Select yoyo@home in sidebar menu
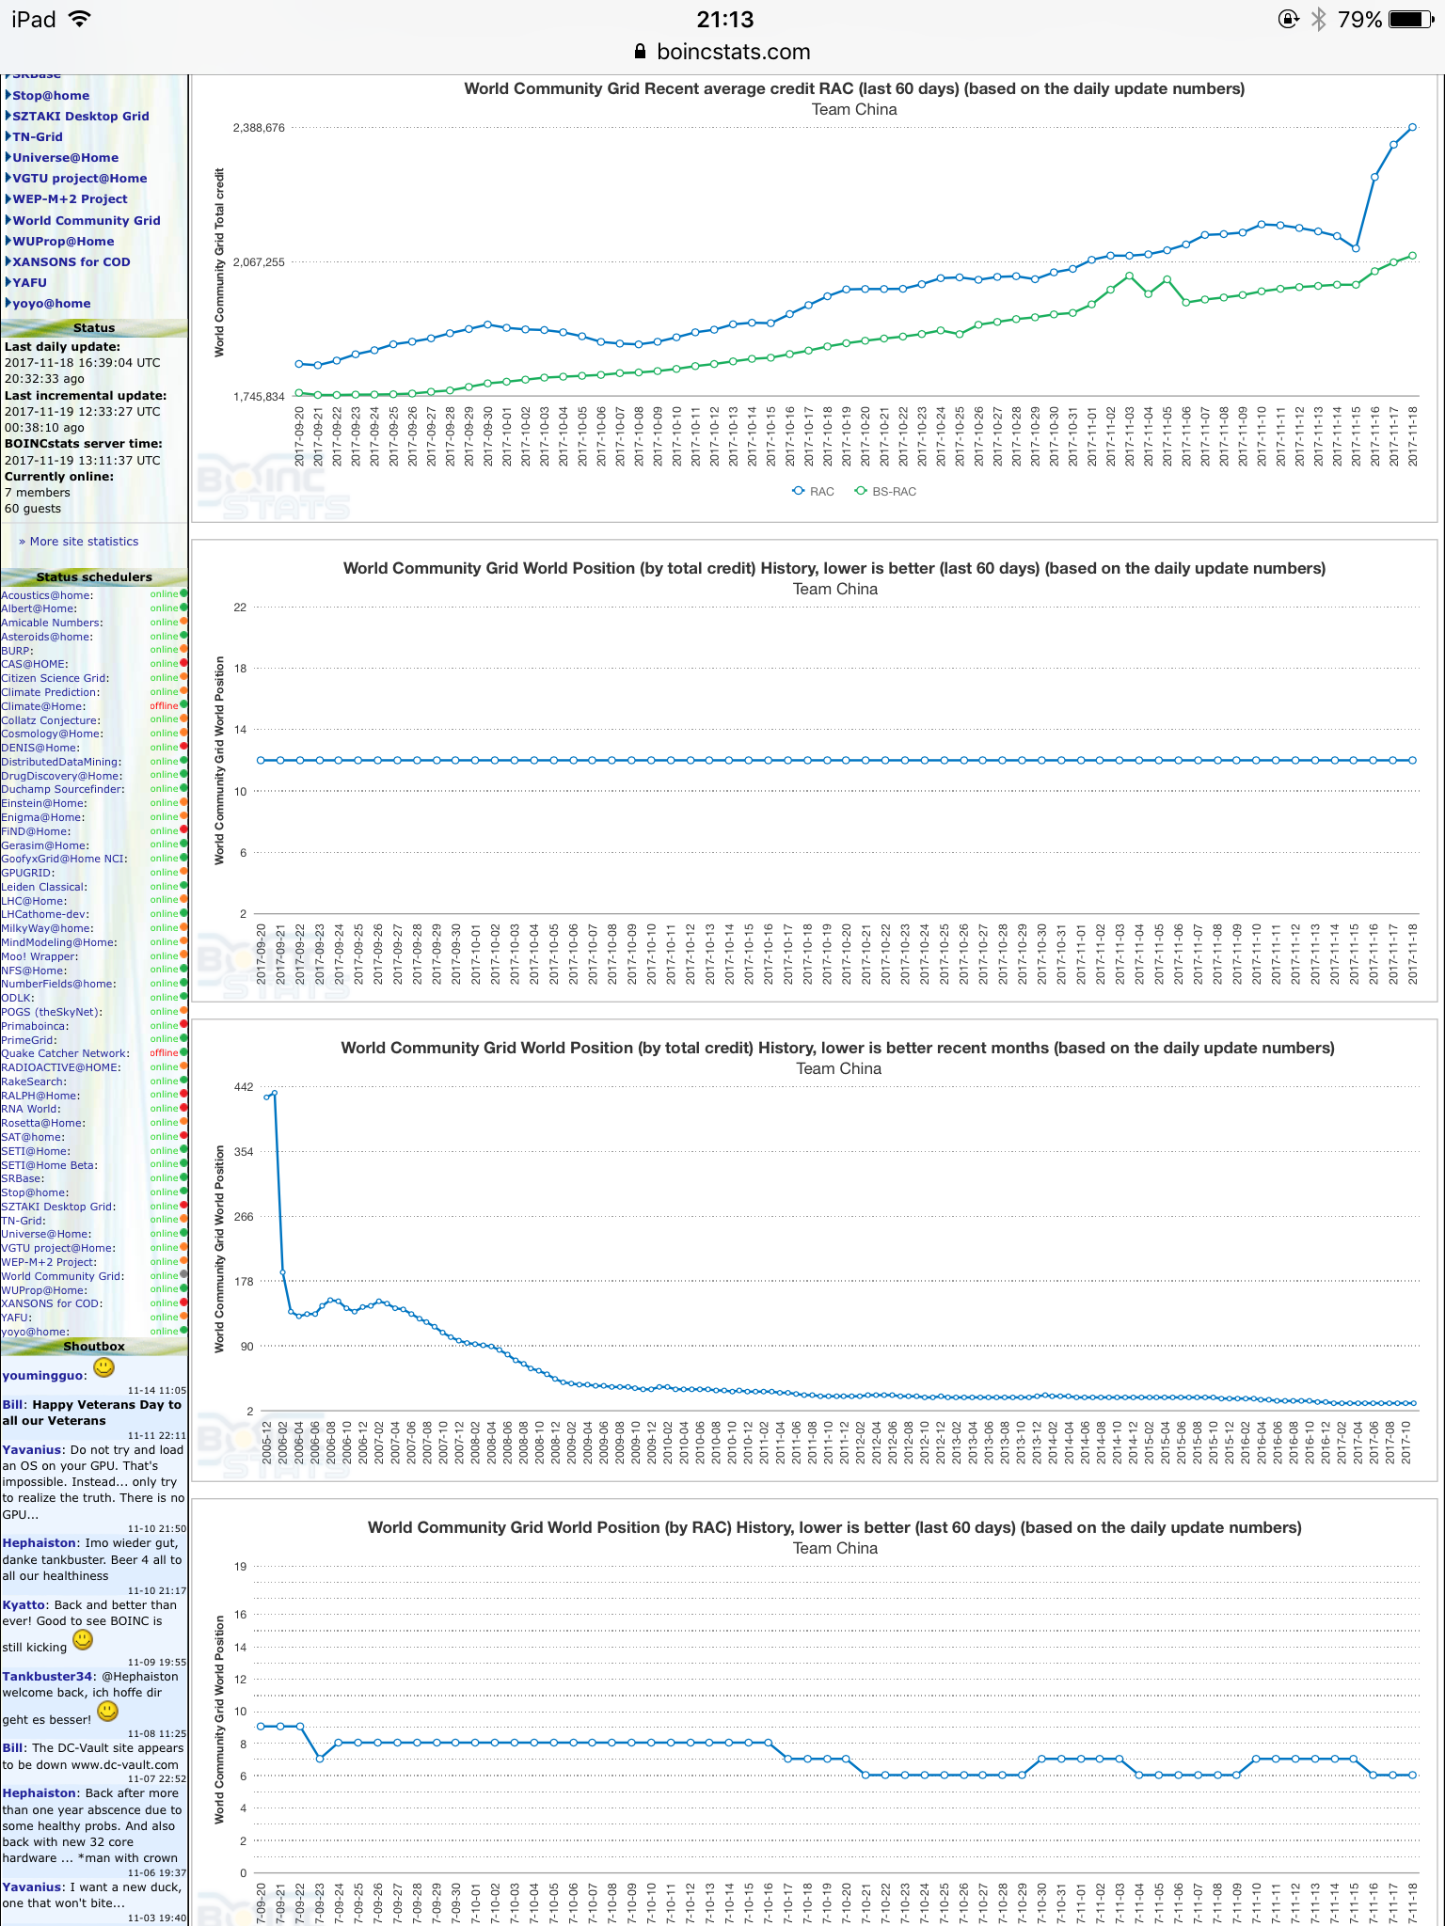The image size is (1445, 1926). (x=52, y=303)
